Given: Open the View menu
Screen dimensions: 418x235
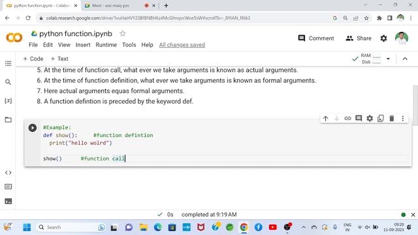Looking at the screenshot, I should point(64,45).
